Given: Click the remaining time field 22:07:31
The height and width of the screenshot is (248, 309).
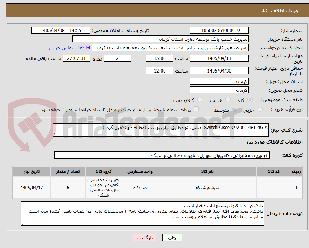Looking at the screenshot, I should (x=76, y=58).
